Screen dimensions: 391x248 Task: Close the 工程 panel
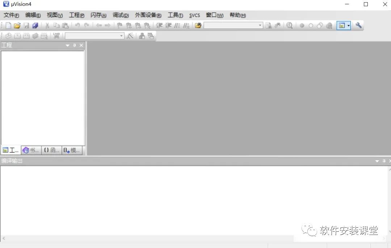(x=81, y=45)
